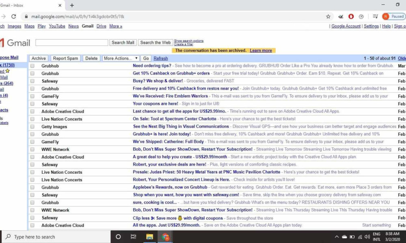The width and height of the screenshot is (406, 243).
Task: Click the browser address bar URL
Action: 78,17
